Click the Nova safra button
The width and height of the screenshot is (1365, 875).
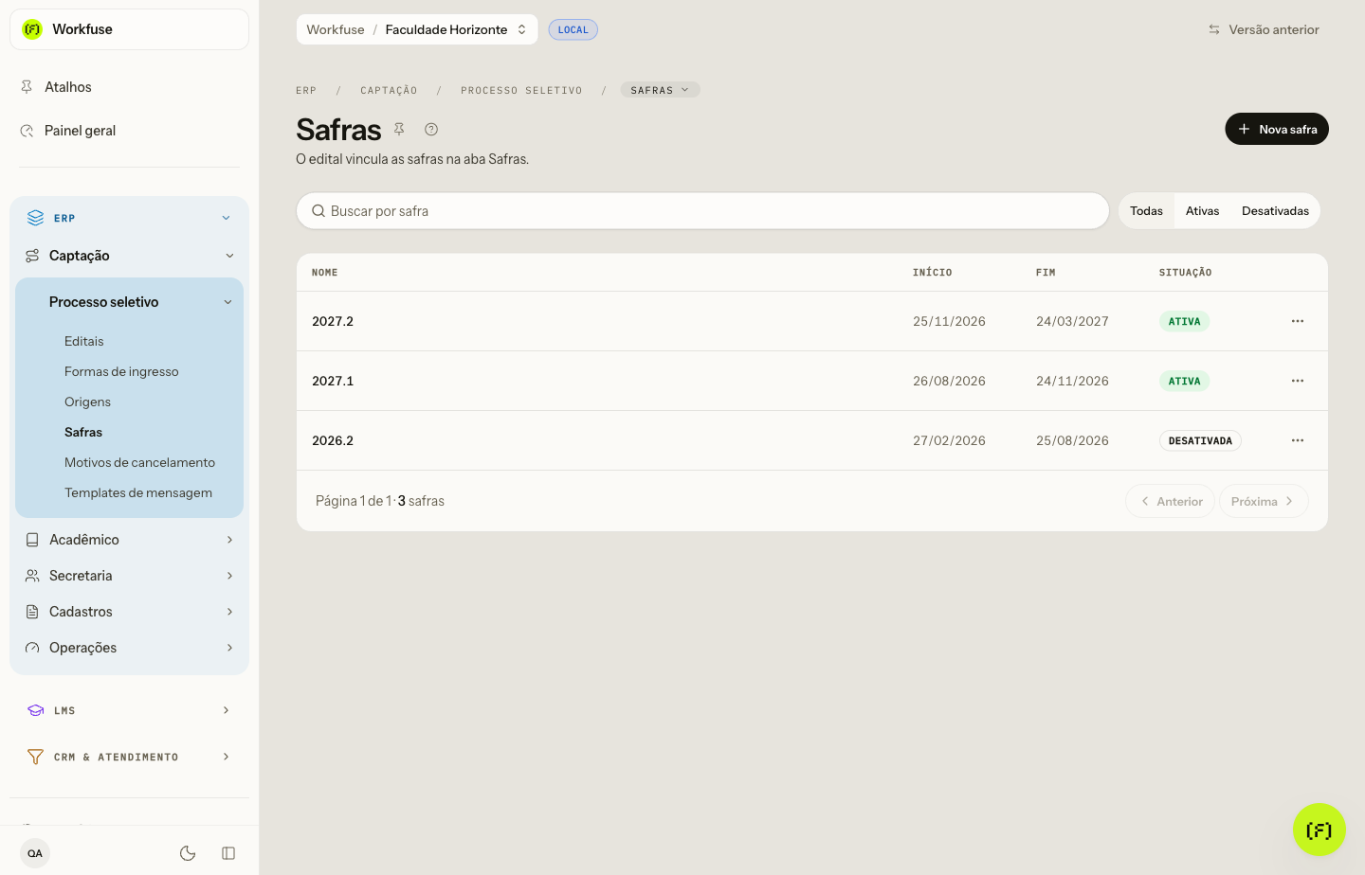[1277, 129]
